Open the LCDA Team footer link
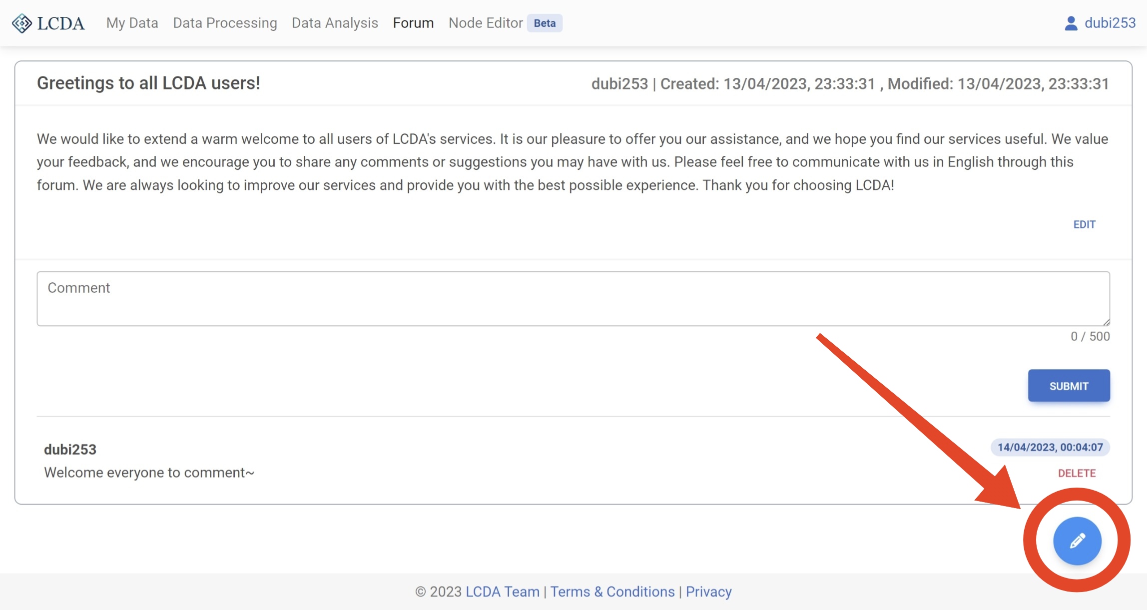The width and height of the screenshot is (1147, 610). pyautogui.click(x=502, y=592)
